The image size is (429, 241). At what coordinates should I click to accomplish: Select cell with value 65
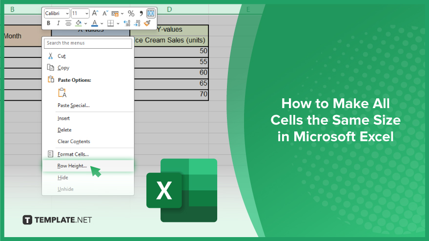171,84
